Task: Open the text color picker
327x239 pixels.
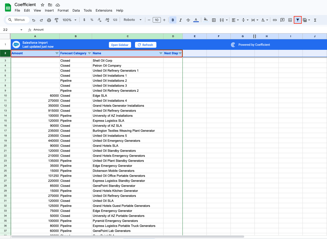Action: 196,20
